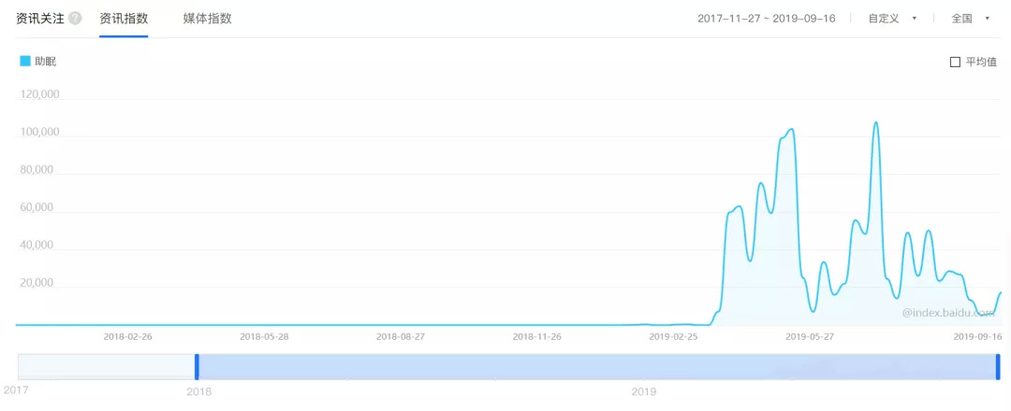Select the 2019 year marker below the timeline
The width and height of the screenshot is (1011, 411).
pyautogui.click(x=644, y=391)
